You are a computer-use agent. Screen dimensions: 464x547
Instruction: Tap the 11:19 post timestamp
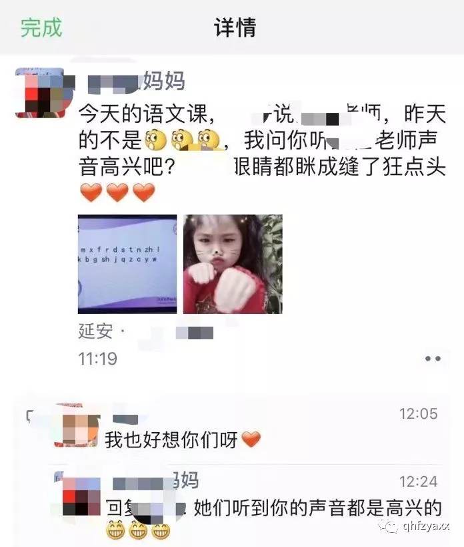click(98, 359)
